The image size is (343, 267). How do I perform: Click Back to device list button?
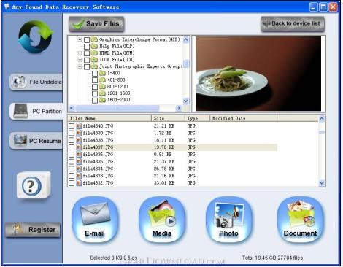(293, 24)
